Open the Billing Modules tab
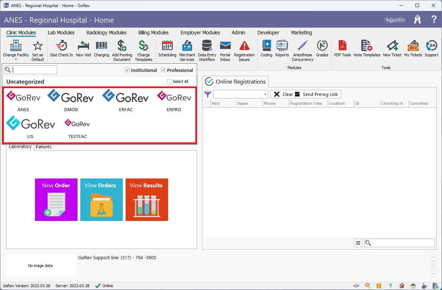The width and height of the screenshot is (442, 290). tap(153, 33)
